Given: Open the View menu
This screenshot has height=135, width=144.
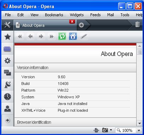Looking at the screenshot, I should 34,15.
